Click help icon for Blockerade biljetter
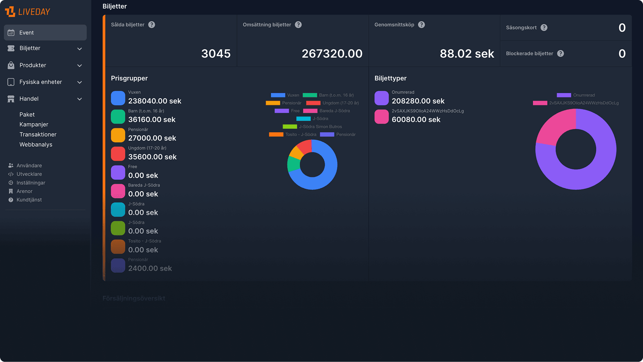Image resolution: width=643 pixels, height=362 pixels. coord(560,54)
